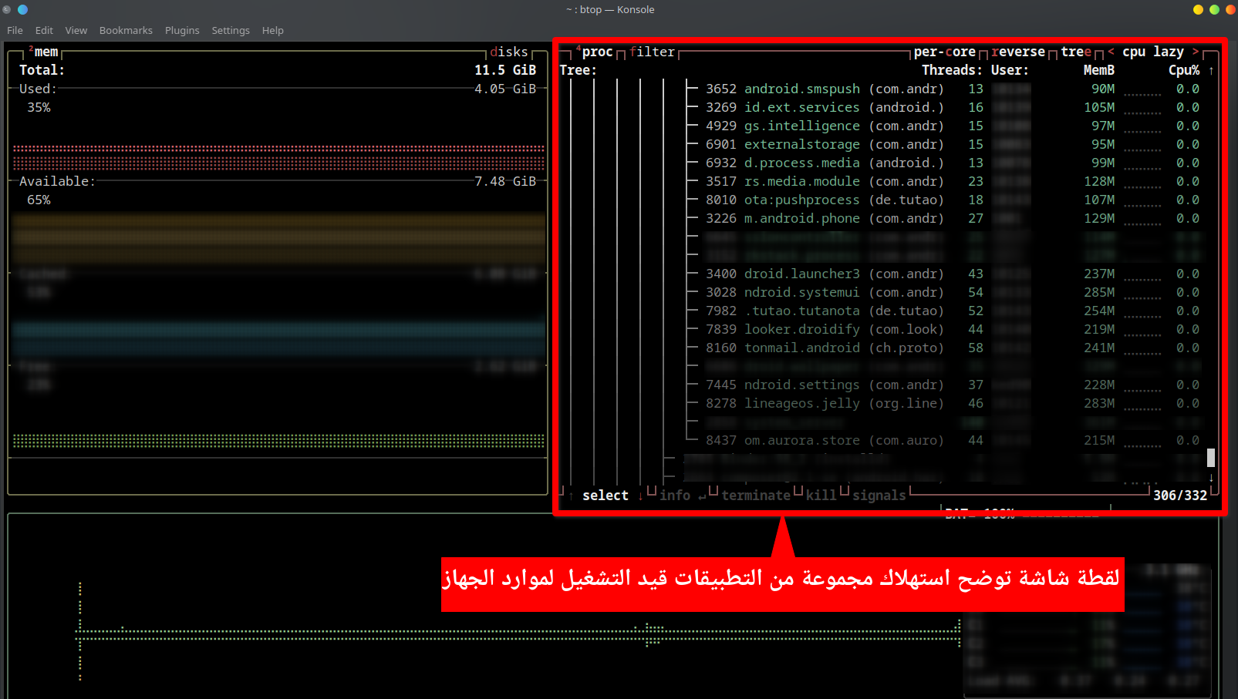Click the left arrow before cpu lazy sort
Screen dimensions: 1238x699
point(1111,52)
